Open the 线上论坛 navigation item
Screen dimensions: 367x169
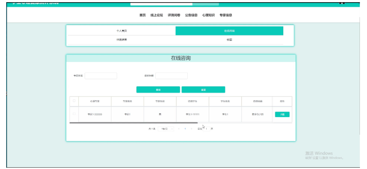(156, 15)
